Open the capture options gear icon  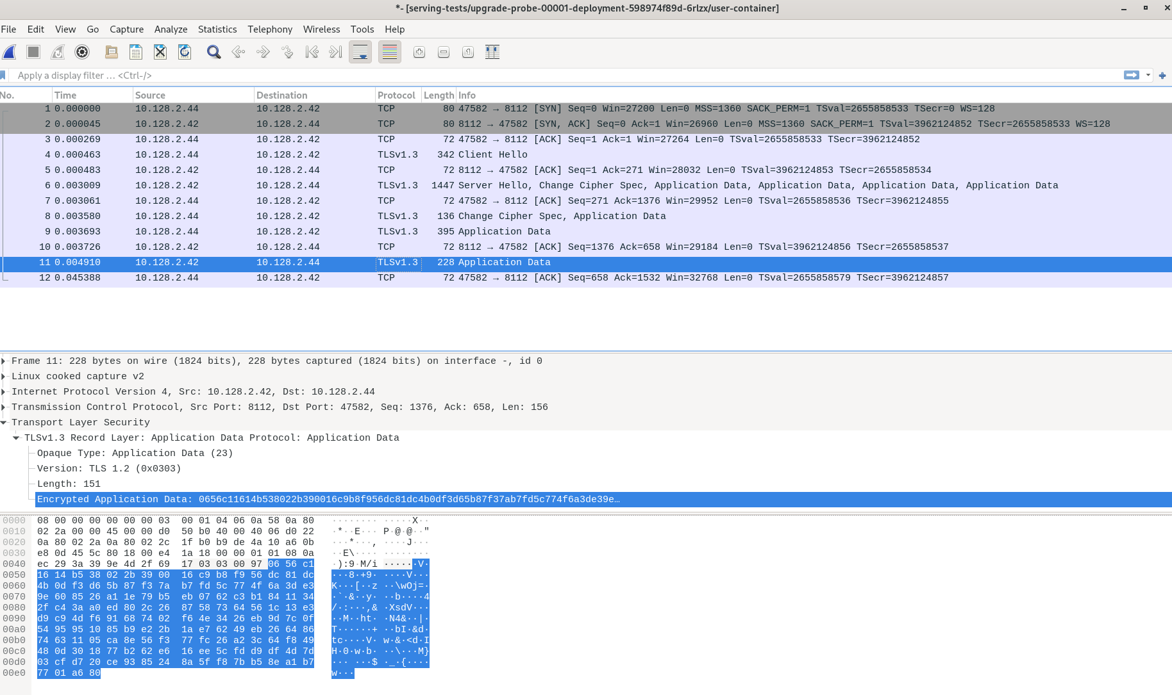click(x=82, y=52)
